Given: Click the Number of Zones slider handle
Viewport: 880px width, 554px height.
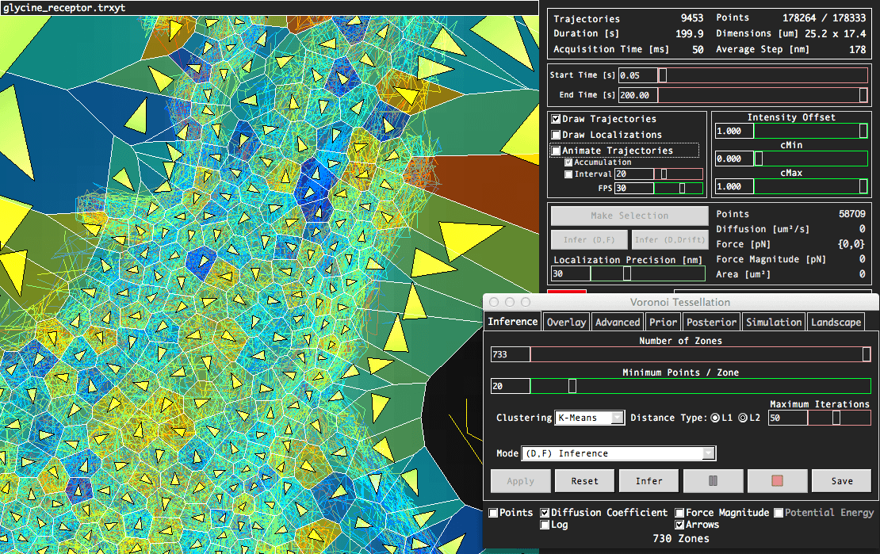Looking at the screenshot, I should (x=867, y=354).
